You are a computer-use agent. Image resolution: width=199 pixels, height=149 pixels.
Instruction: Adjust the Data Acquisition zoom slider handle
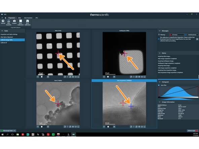coord(108,127)
